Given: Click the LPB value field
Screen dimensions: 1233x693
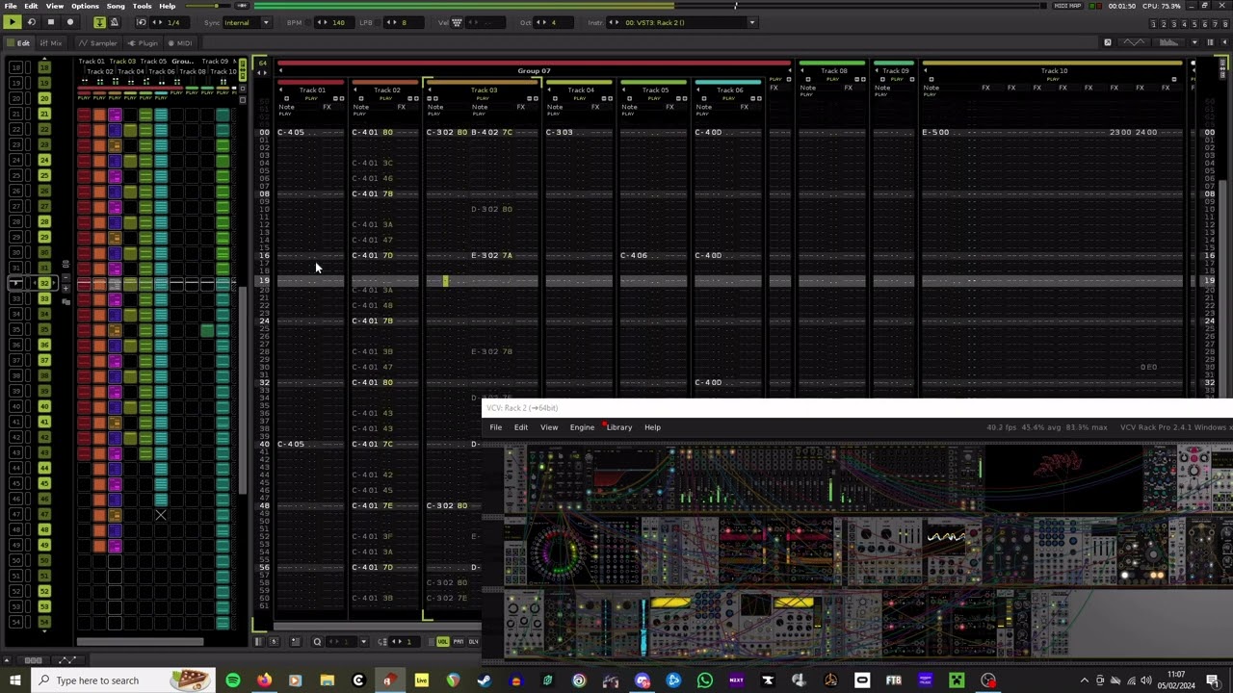Looking at the screenshot, I should [x=404, y=22].
